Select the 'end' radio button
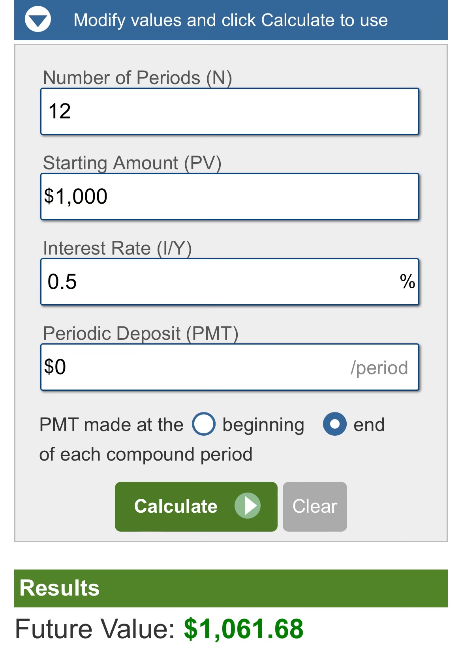This screenshot has width=462, height=652. click(335, 424)
